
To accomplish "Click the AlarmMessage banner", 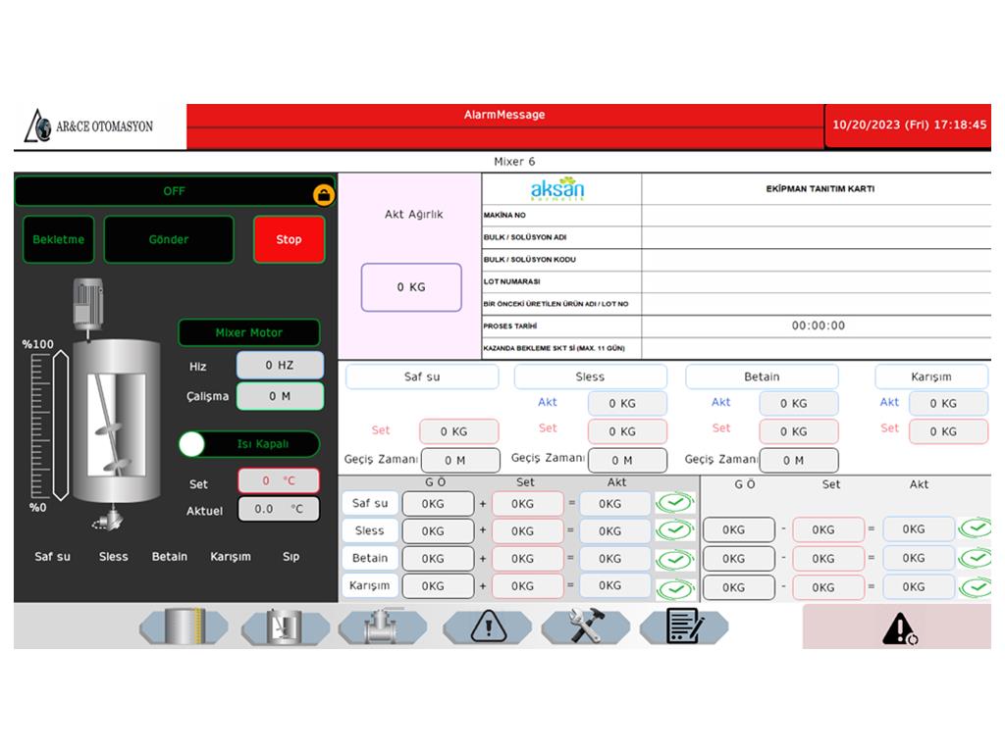I will (505, 126).
